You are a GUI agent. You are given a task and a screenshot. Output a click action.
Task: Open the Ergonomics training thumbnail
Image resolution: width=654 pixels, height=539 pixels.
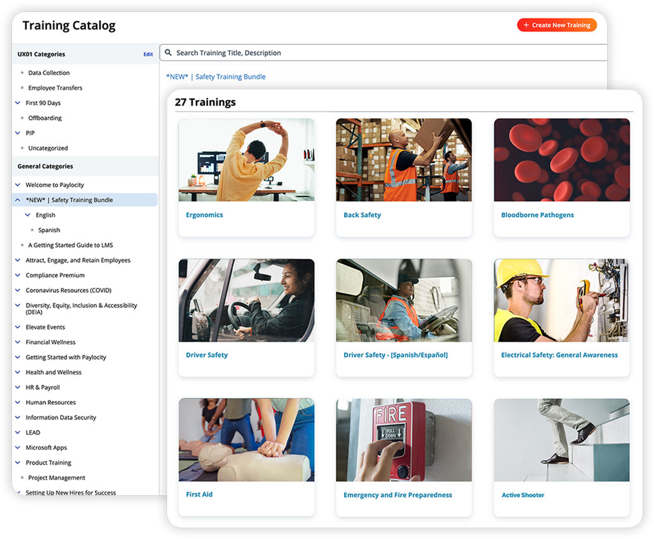pyautogui.click(x=246, y=160)
